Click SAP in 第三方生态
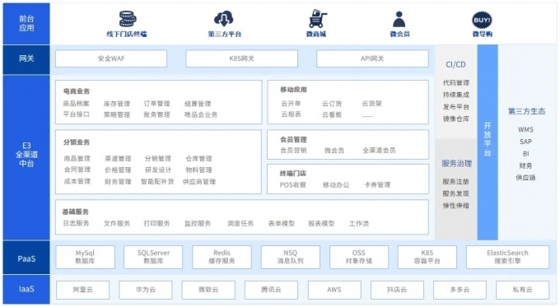 click(x=525, y=142)
